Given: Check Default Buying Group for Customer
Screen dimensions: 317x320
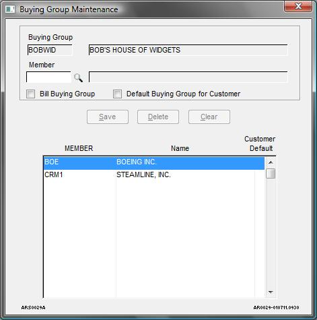Looking at the screenshot, I should pyautogui.click(x=117, y=94).
